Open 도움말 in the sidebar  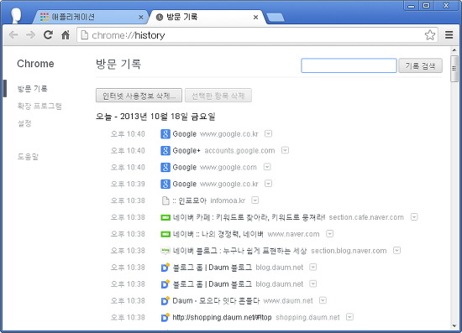tap(28, 157)
